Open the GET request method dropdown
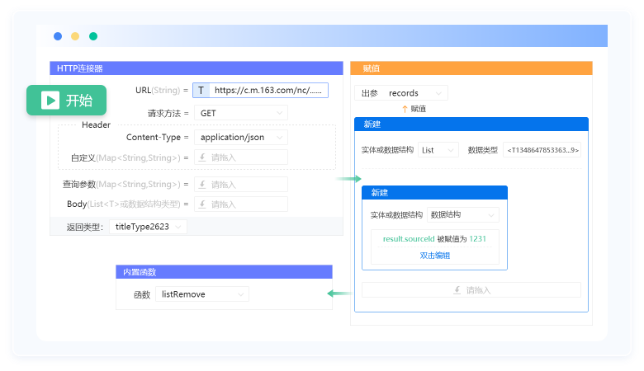Viewport: 644px width, 371px height. click(240, 113)
